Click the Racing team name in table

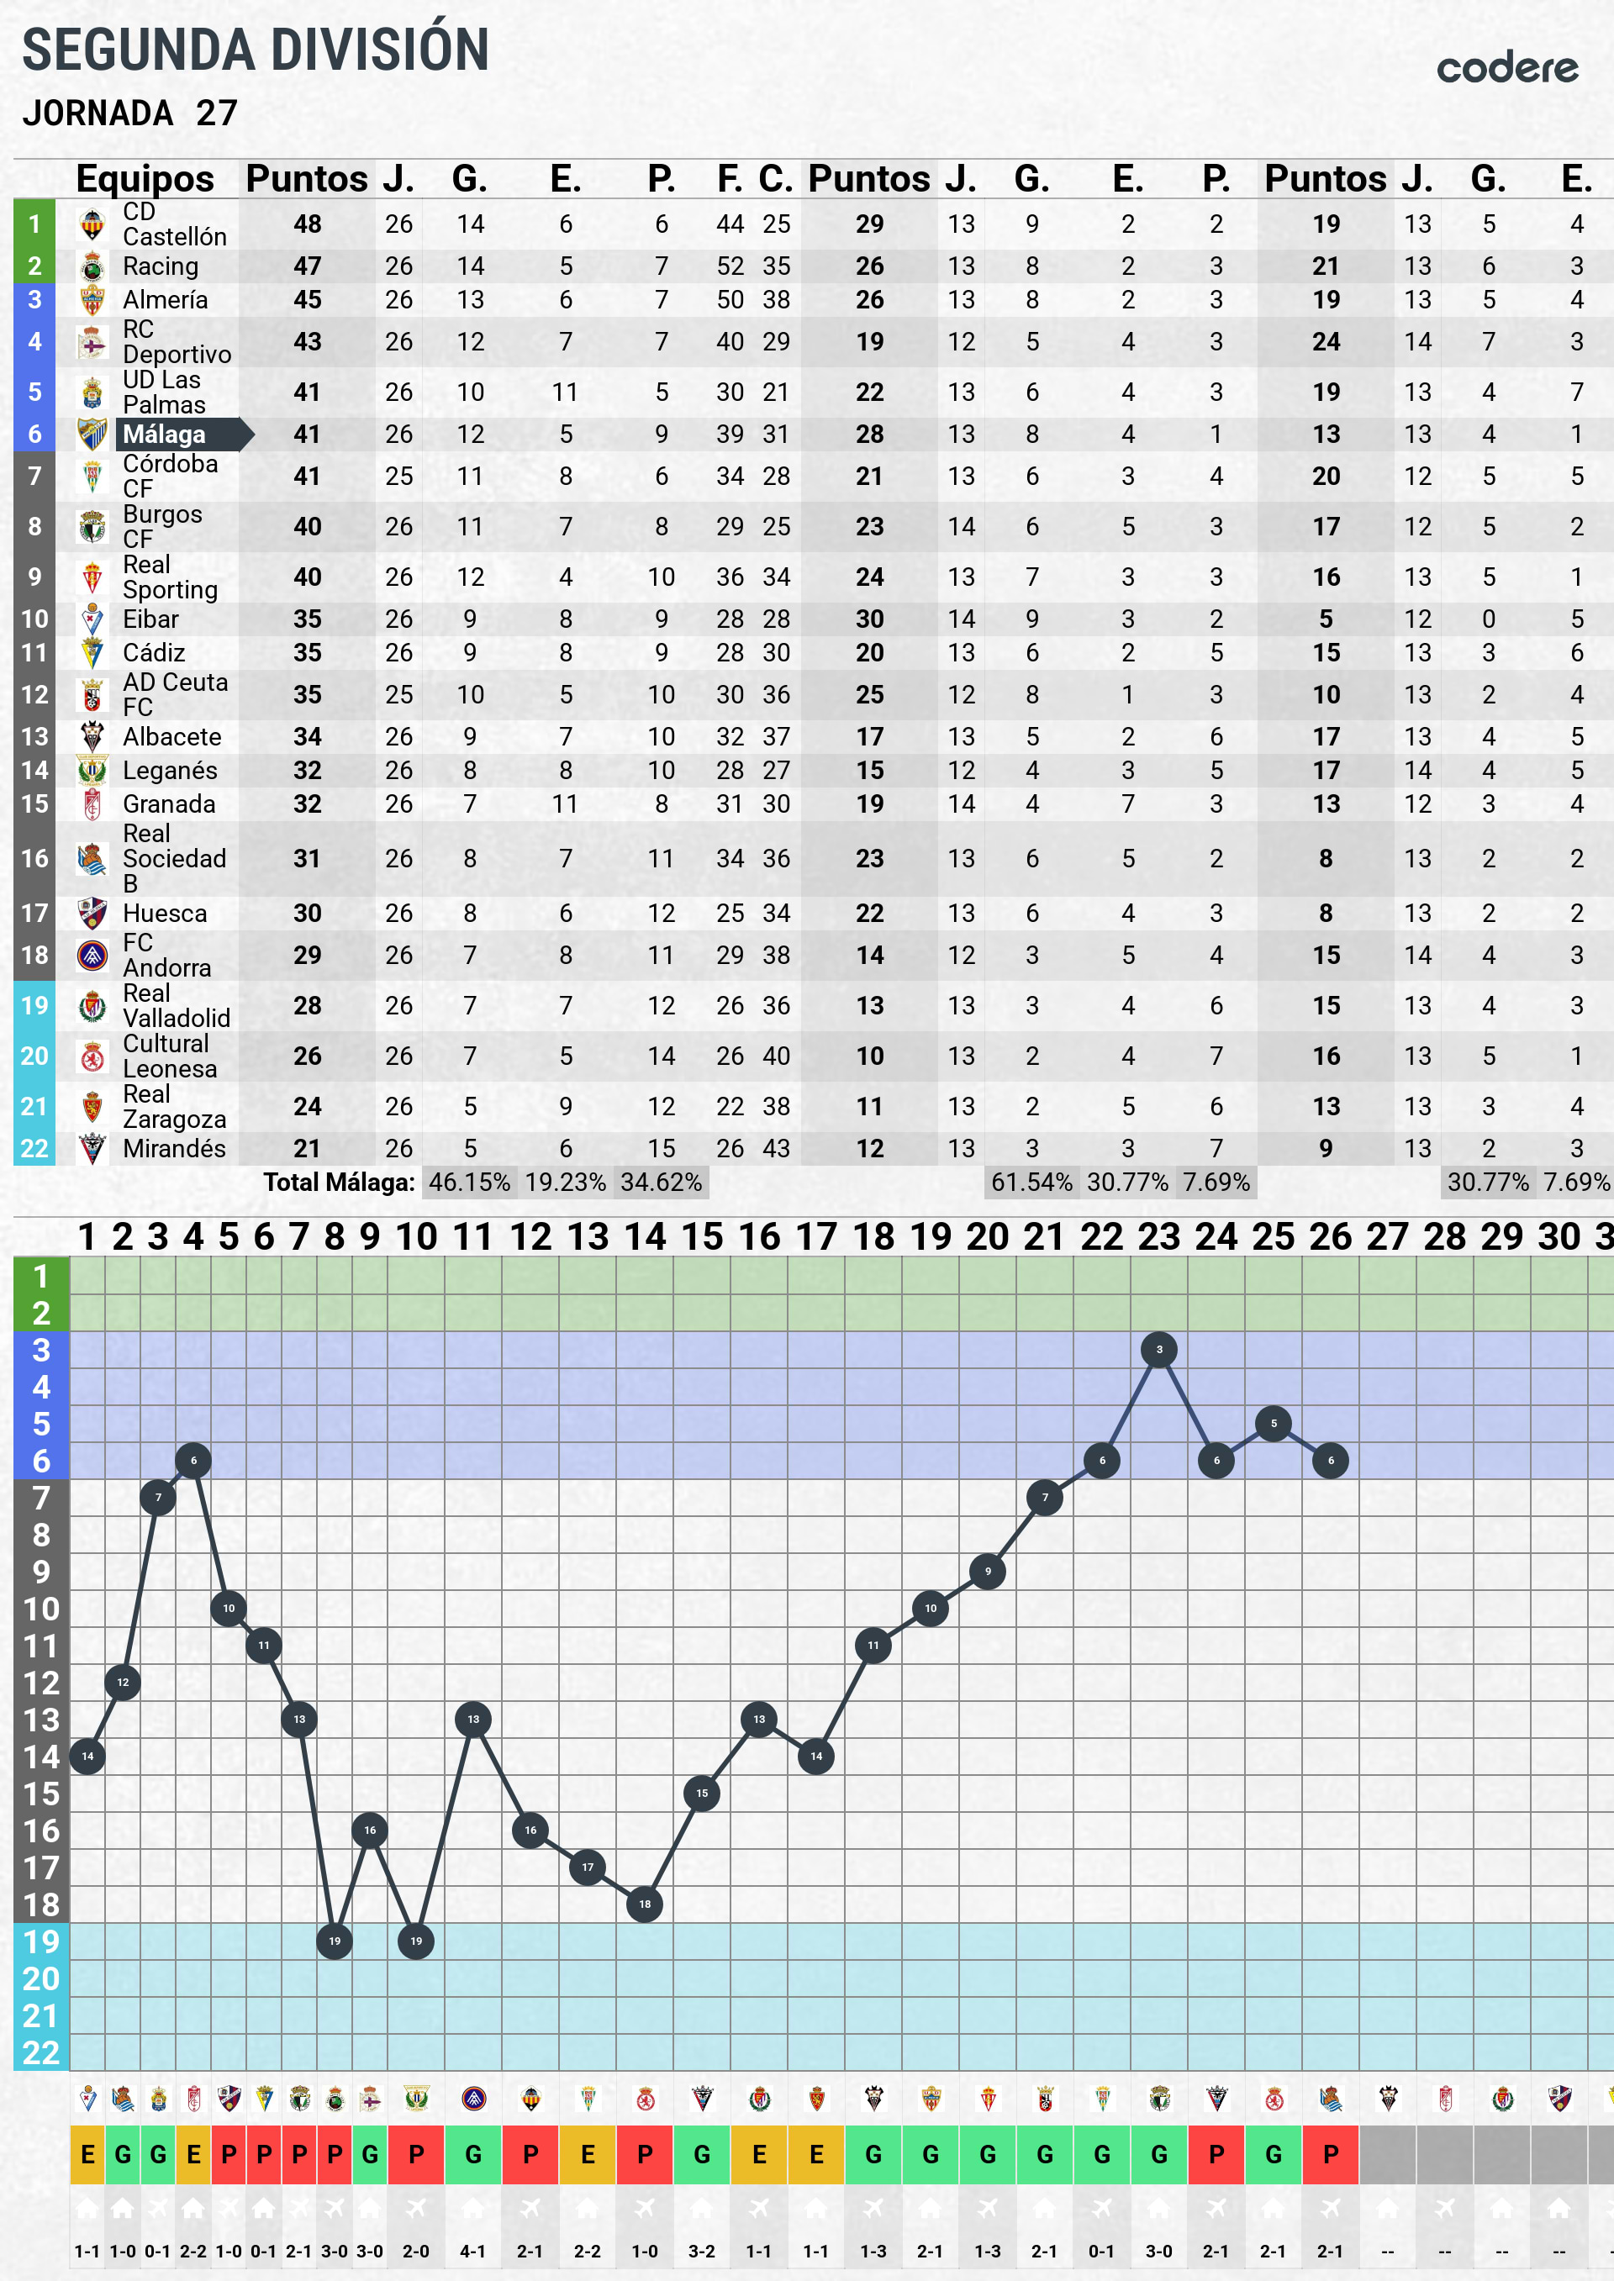(160, 266)
